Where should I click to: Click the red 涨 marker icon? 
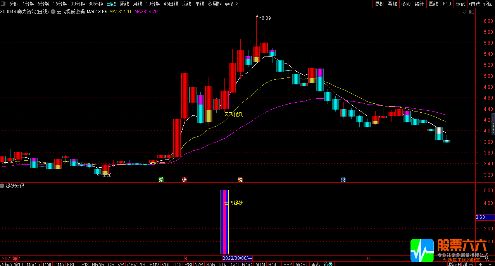[x=184, y=180]
